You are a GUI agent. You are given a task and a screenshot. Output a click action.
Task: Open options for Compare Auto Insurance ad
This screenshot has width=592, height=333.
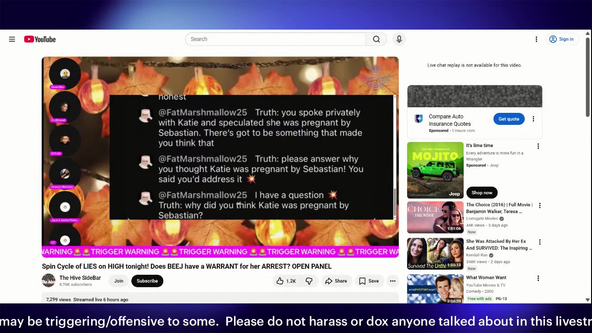[x=533, y=119]
